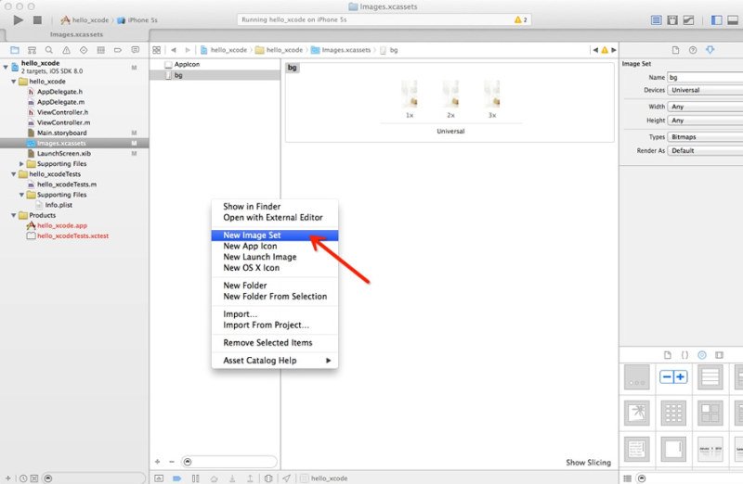Image resolution: width=743 pixels, height=484 pixels.
Task: Choose New OS X Icon
Action: [x=274, y=268]
